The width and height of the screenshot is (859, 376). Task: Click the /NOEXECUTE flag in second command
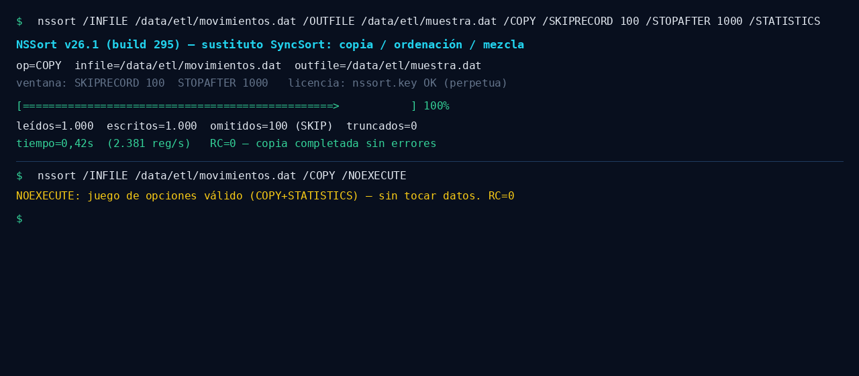374,176
